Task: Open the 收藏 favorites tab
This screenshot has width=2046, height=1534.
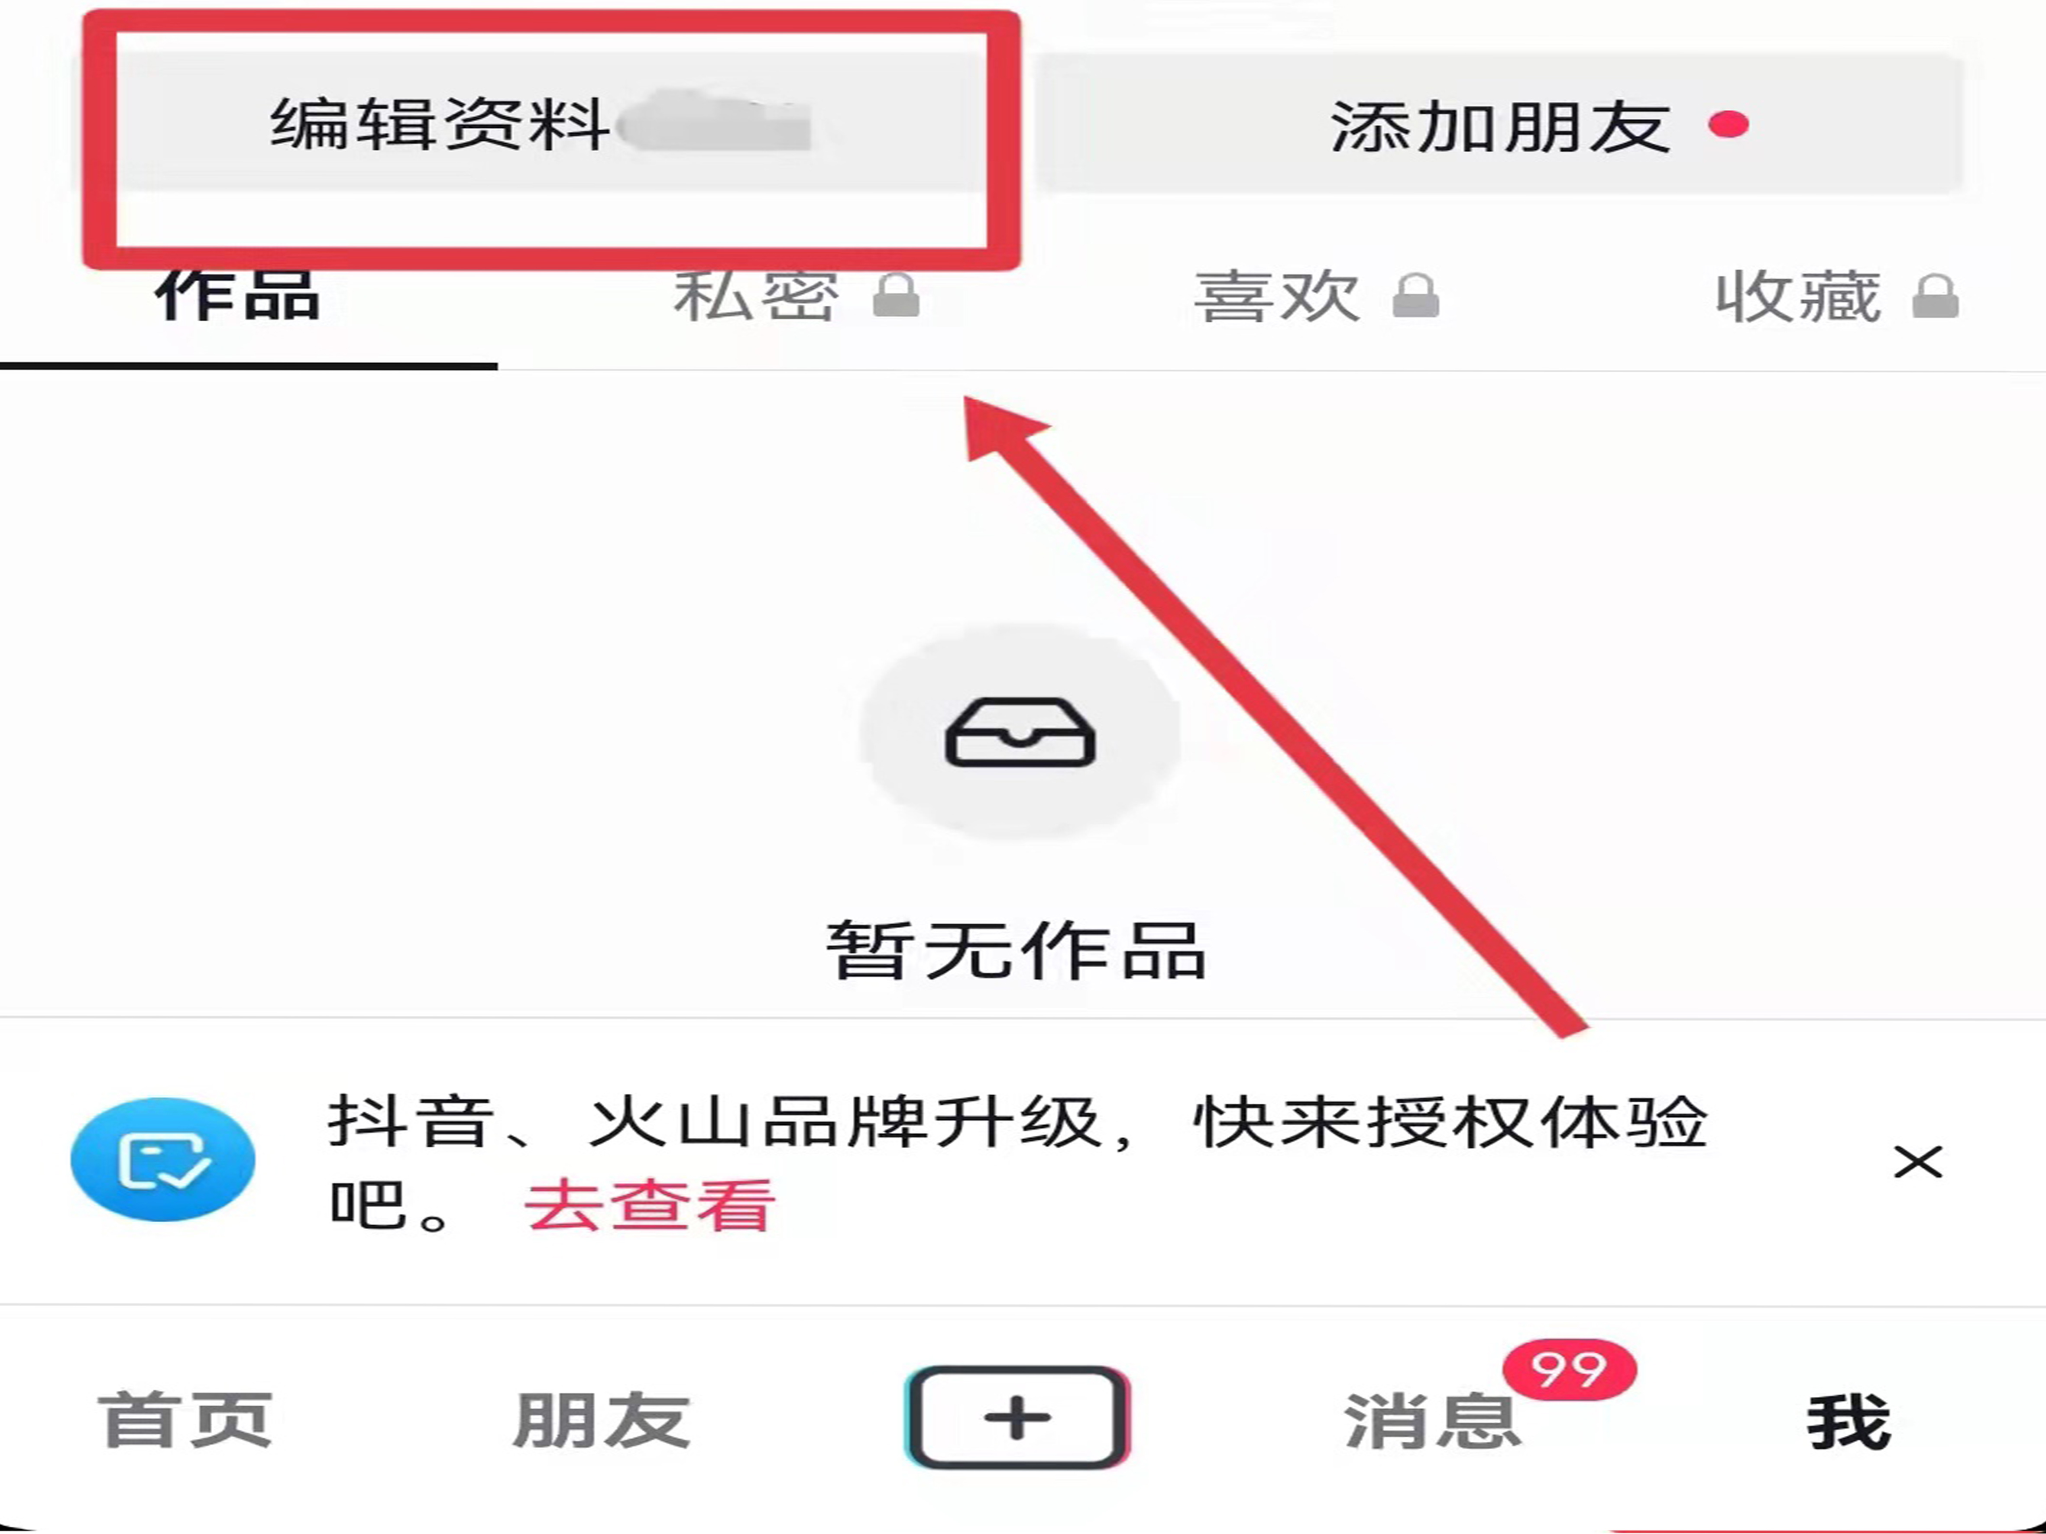Action: tap(1797, 296)
